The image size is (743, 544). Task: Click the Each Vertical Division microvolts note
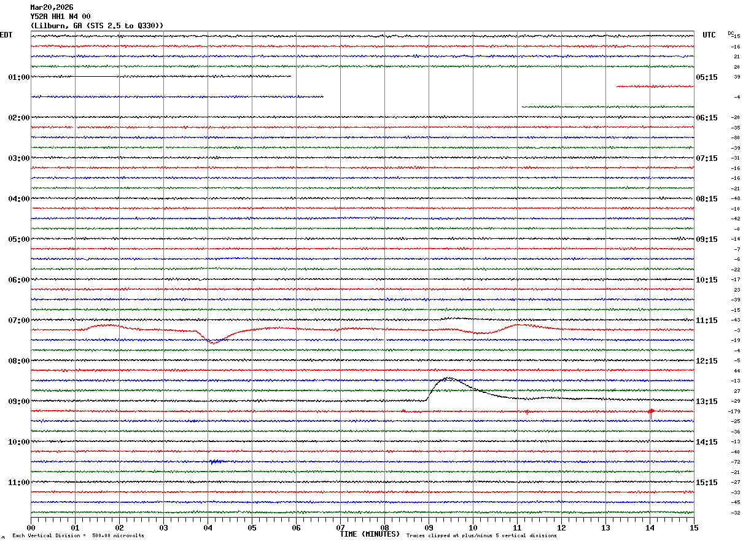[78, 536]
